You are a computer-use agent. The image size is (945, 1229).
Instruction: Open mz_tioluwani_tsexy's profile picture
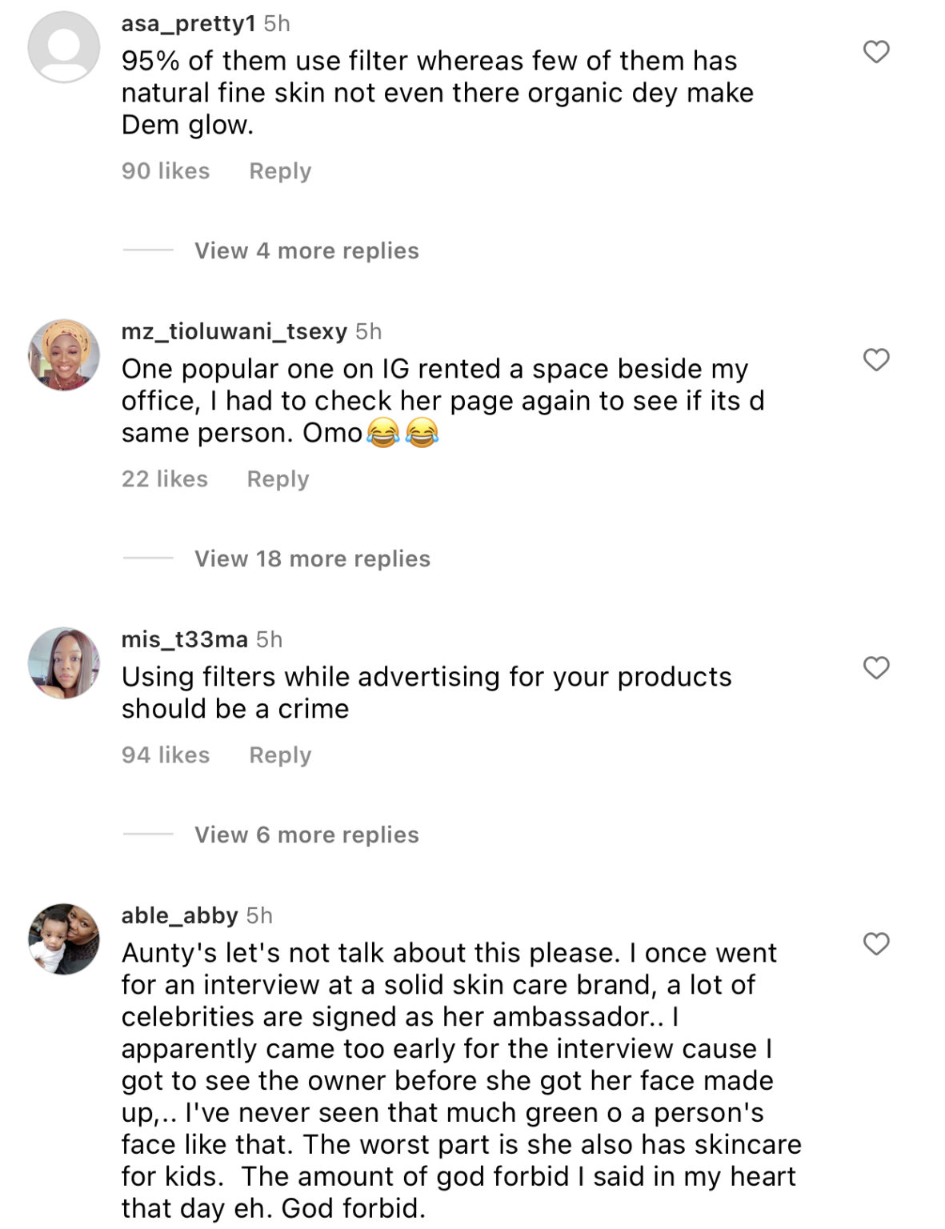pos(64,354)
